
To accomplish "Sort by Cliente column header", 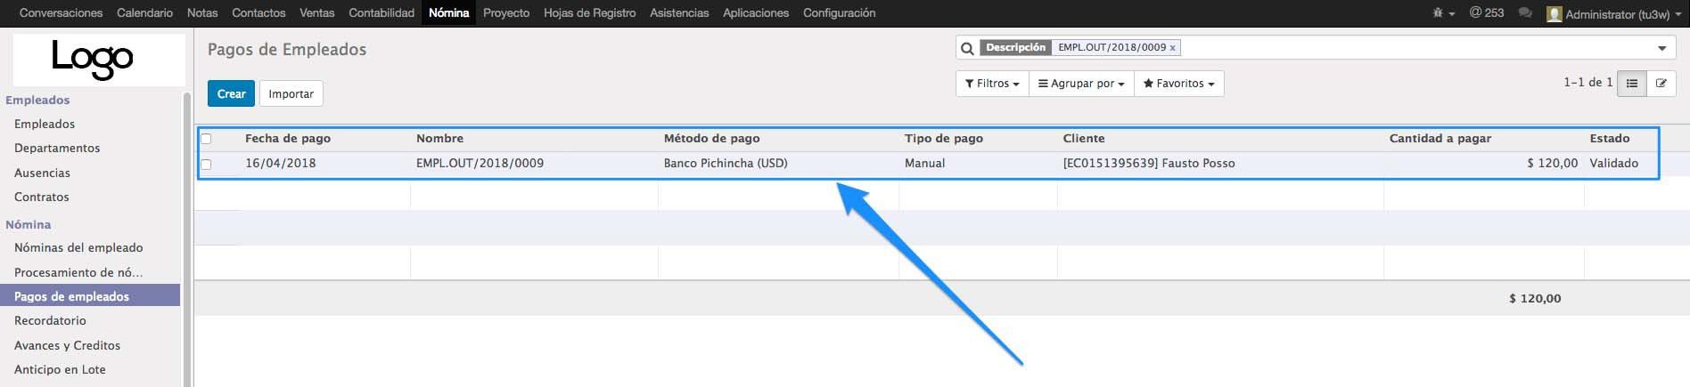I will point(1084,139).
